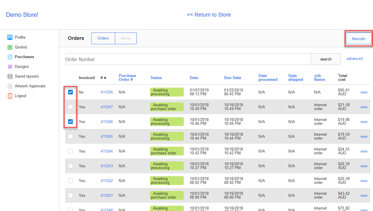This screenshot has height=211, width=373.
Task: Open order number 411246
Action: click(107, 122)
